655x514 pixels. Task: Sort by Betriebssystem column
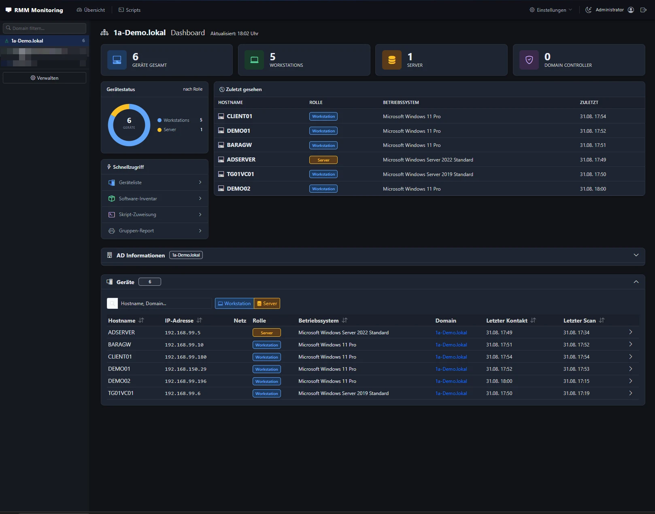click(x=323, y=321)
